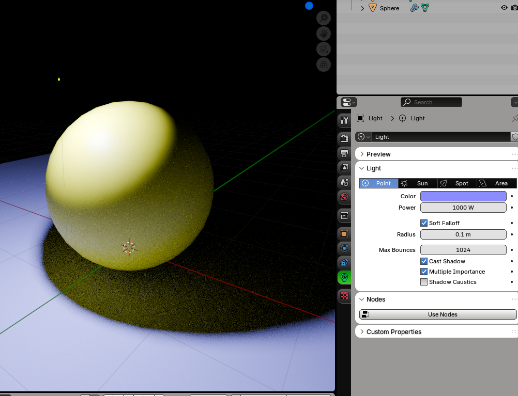
Task: Select the Area light type
Action: click(496, 183)
